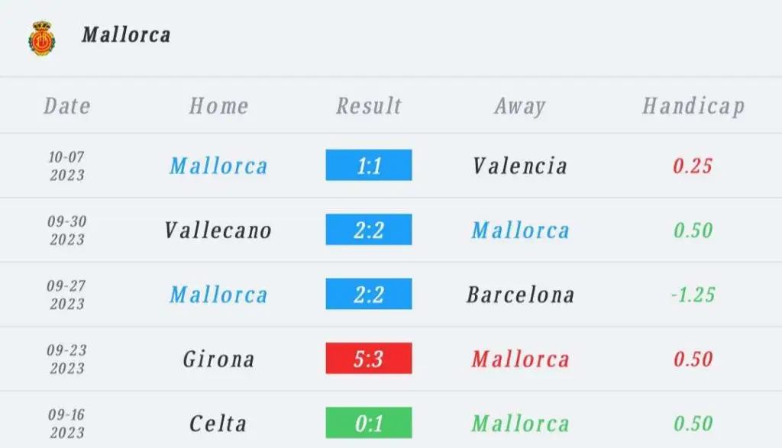Select the Handicap column header
Screen dimensions: 782x448
[693, 106]
